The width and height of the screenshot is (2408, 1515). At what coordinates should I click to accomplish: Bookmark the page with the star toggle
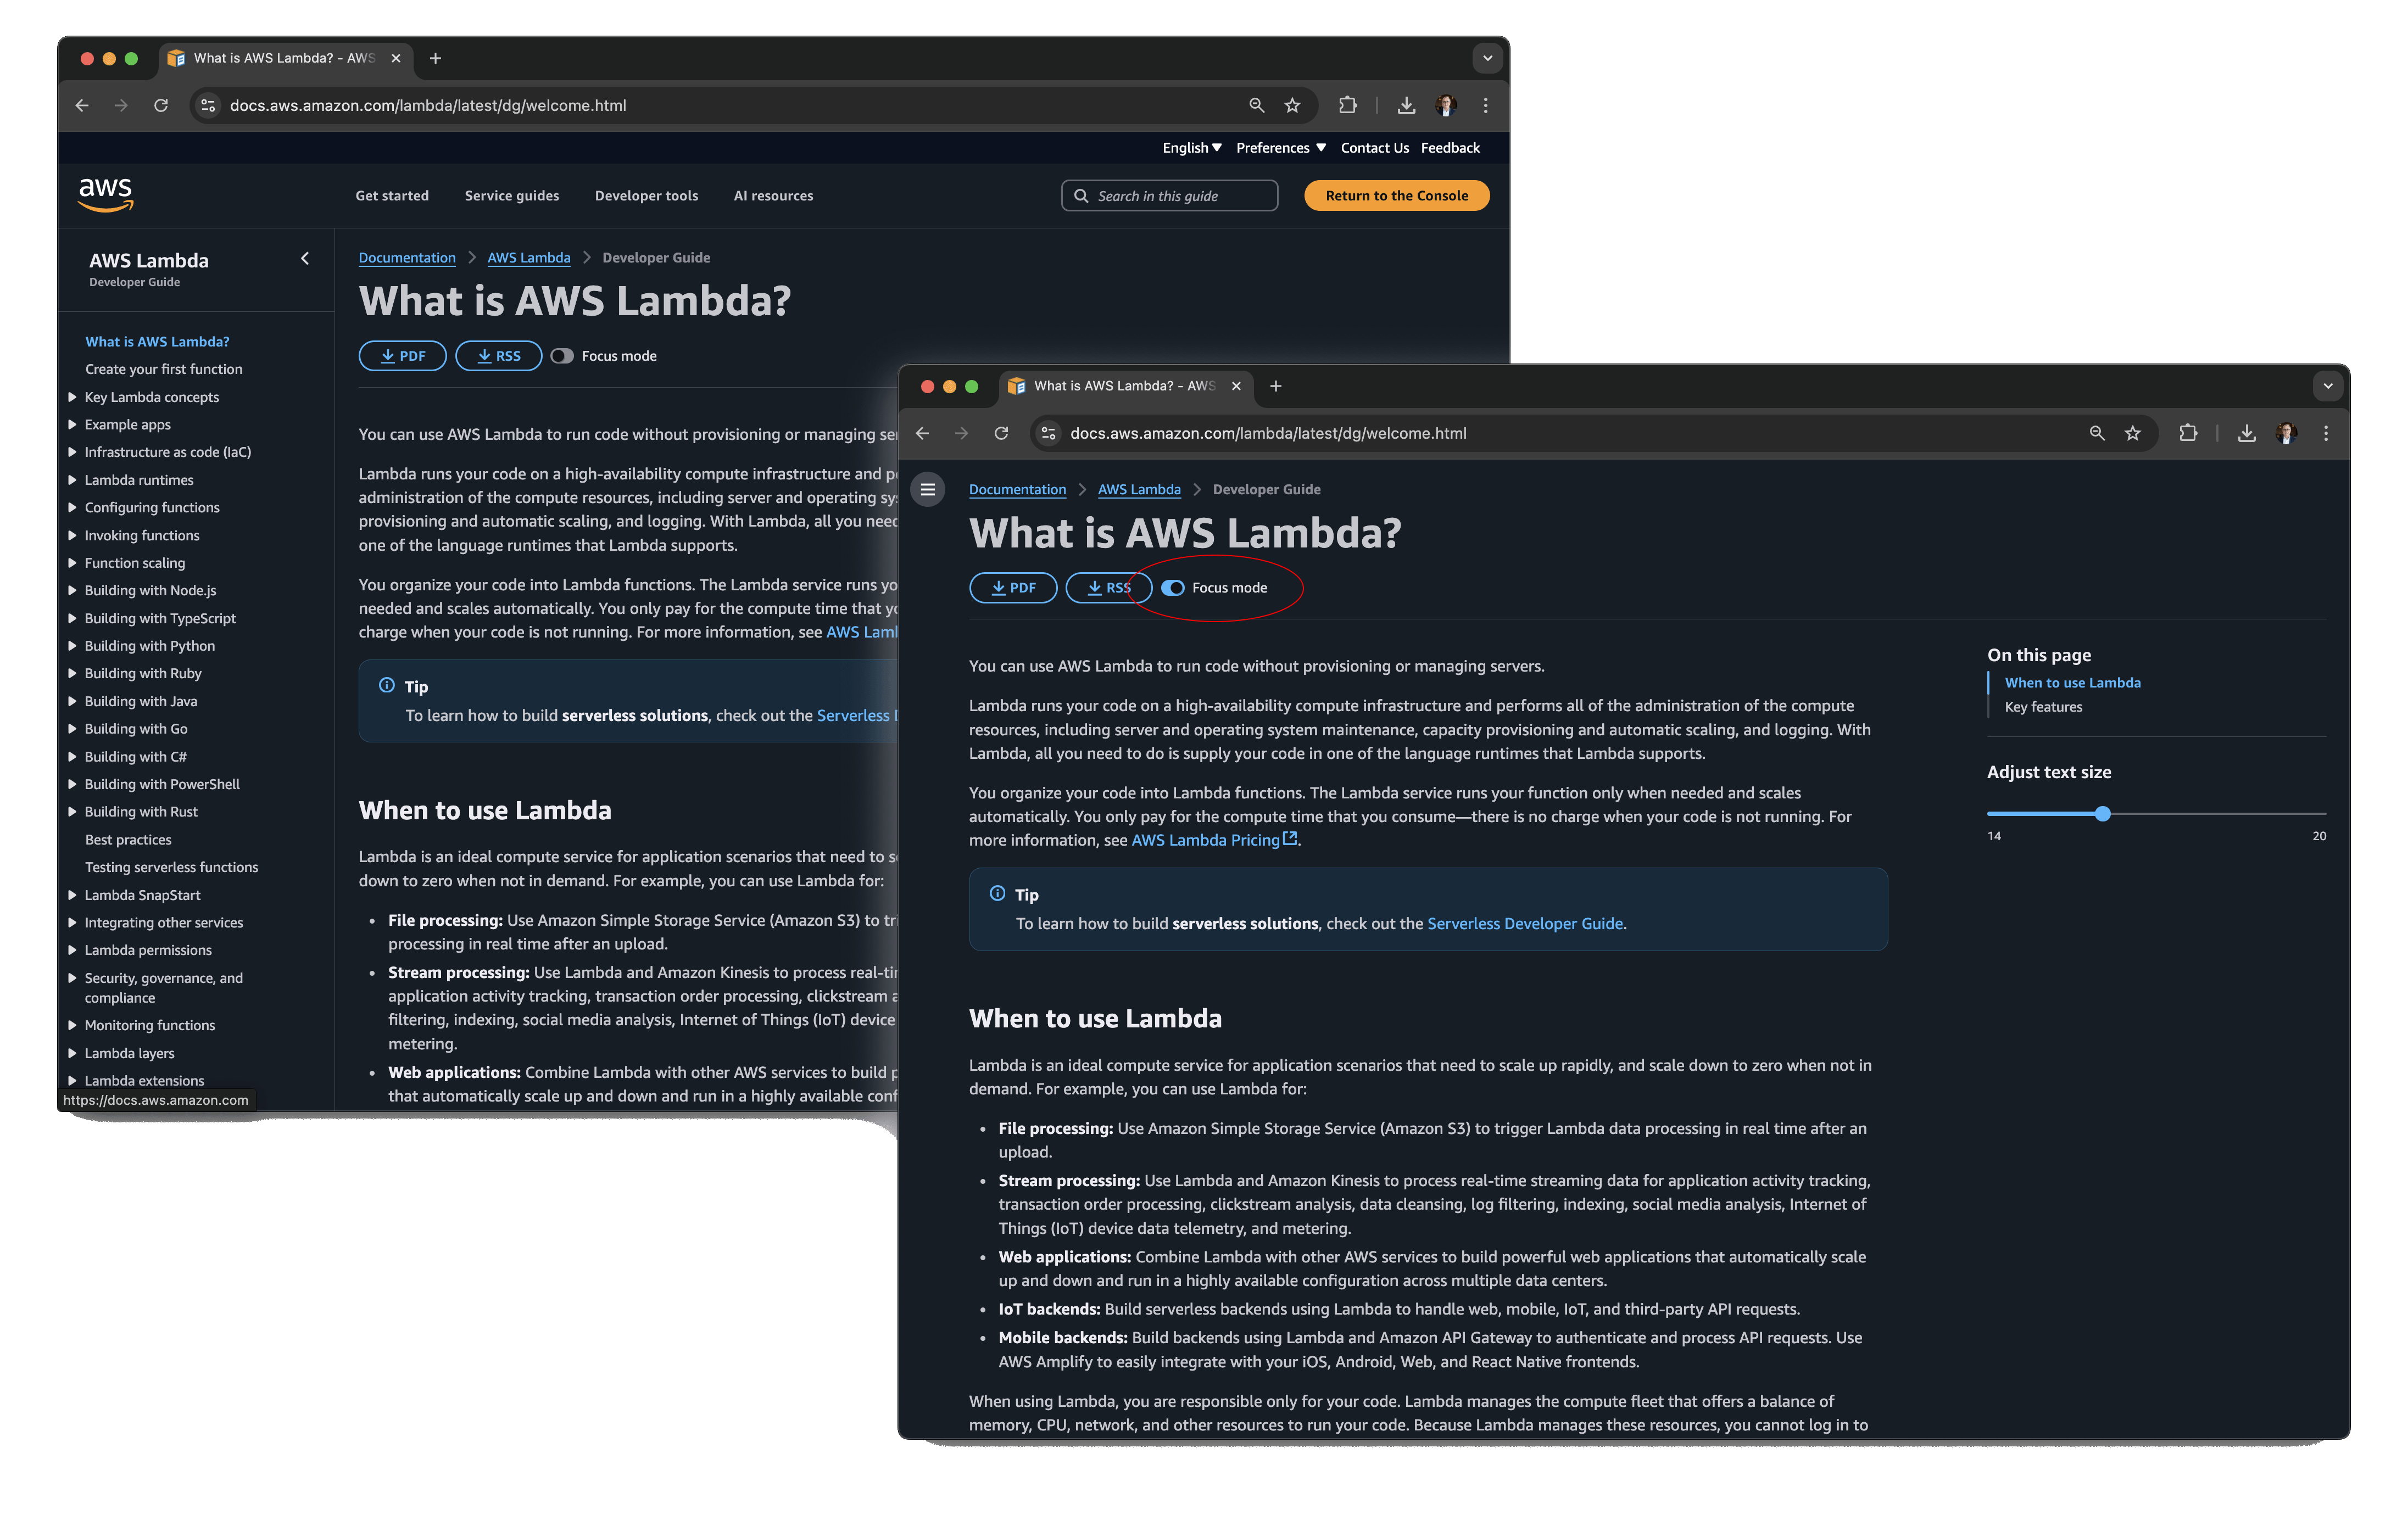pyautogui.click(x=2133, y=433)
